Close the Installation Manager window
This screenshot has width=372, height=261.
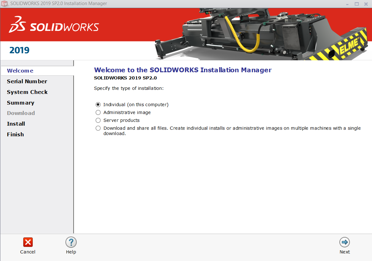366,4
